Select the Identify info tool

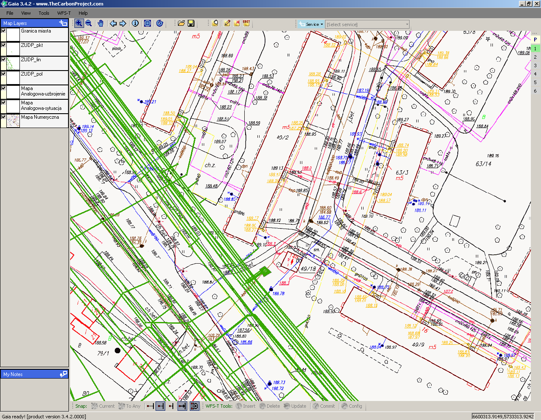coord(135,23)
